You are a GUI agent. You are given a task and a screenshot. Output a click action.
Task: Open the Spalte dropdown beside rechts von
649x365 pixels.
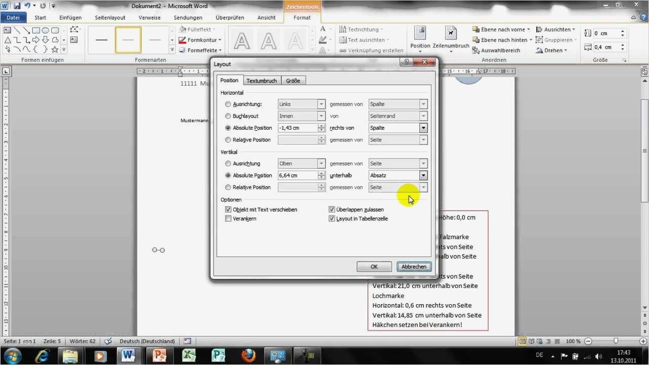point(423,128)
